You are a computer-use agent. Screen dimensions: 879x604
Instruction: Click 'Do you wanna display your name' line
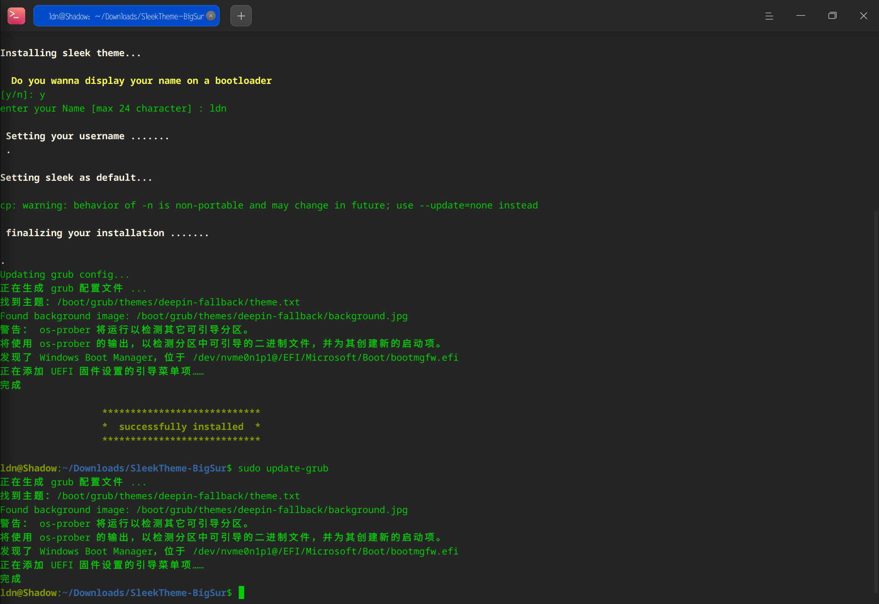point(141,81)
